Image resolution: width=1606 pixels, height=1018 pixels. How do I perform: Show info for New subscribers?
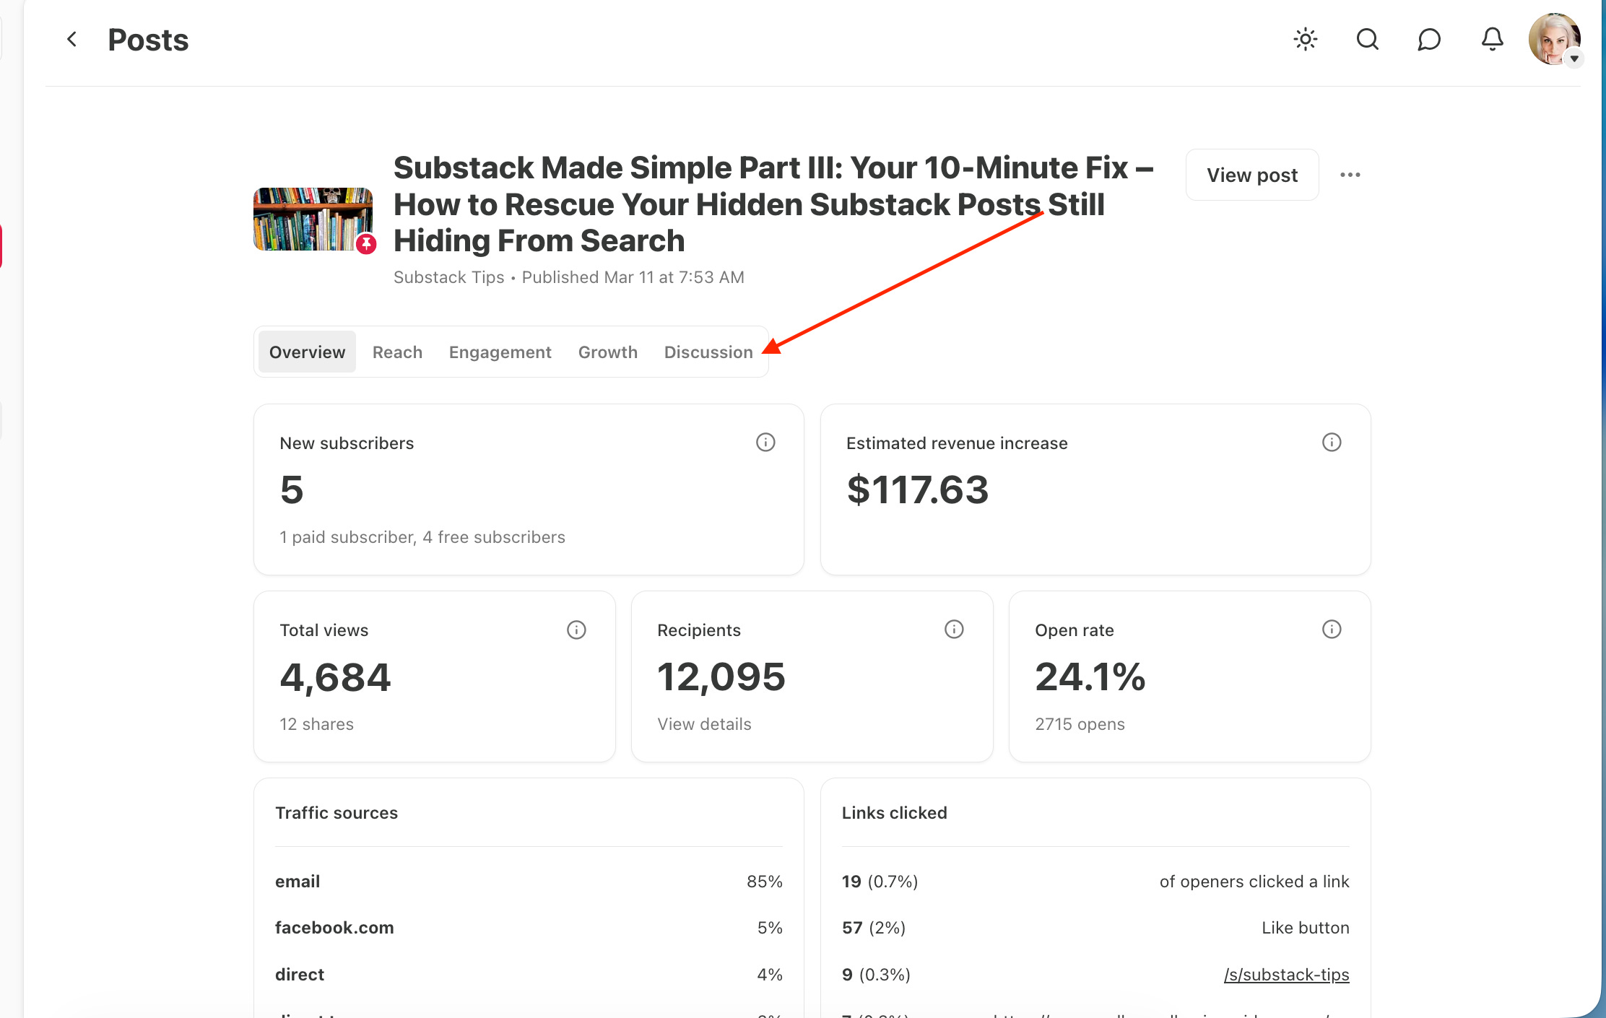pos(765,442)
